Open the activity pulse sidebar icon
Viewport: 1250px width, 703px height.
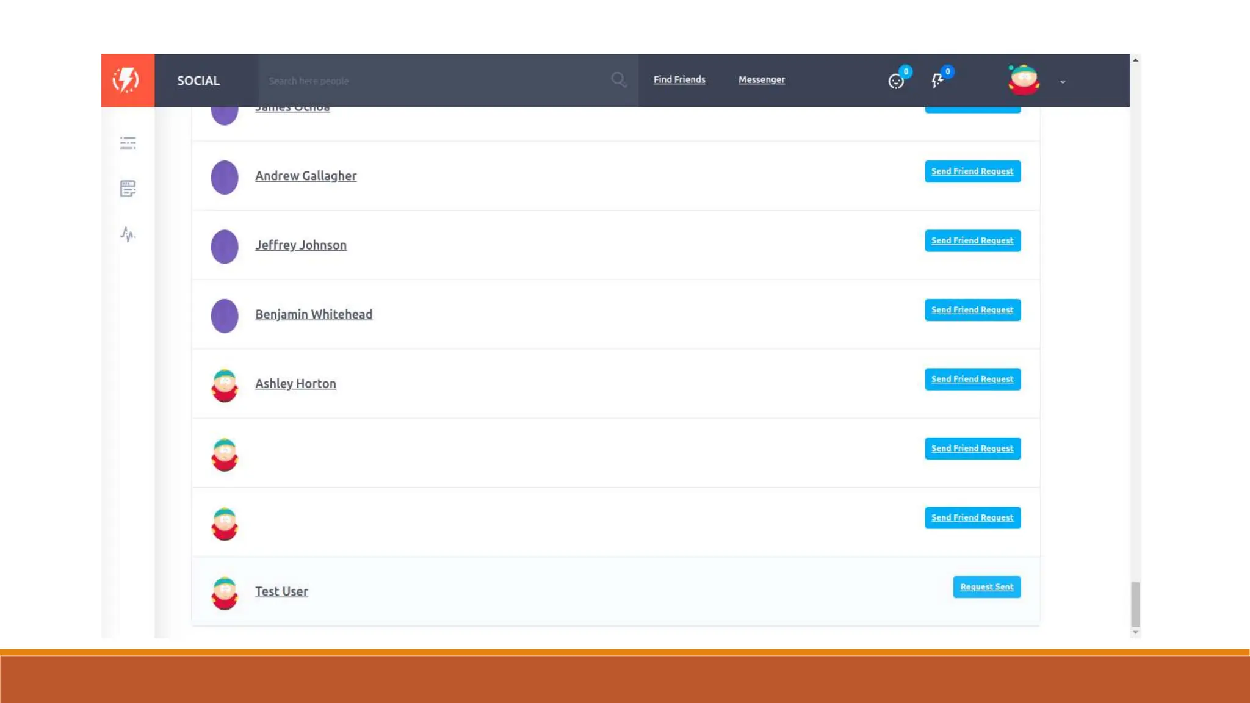point(128,234)
